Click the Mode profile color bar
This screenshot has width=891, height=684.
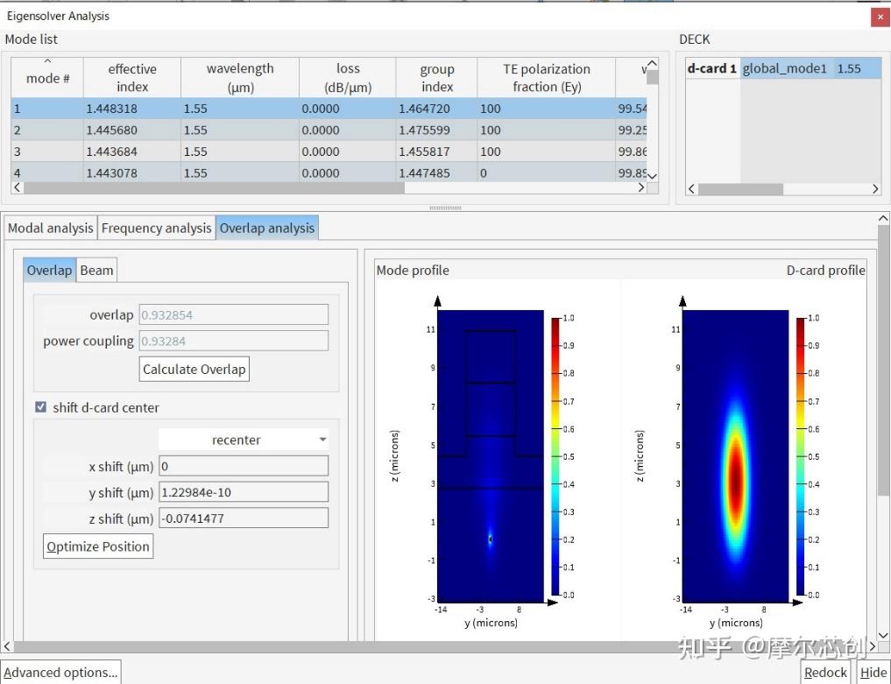tap(555, 456)
